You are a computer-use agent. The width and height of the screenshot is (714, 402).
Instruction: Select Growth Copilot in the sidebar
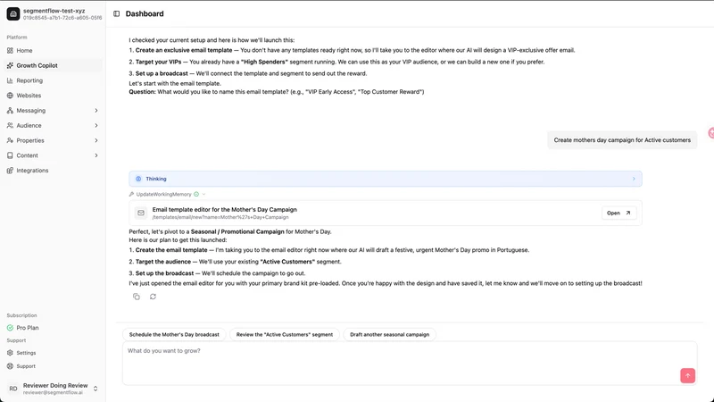click(x=53, y=65)
